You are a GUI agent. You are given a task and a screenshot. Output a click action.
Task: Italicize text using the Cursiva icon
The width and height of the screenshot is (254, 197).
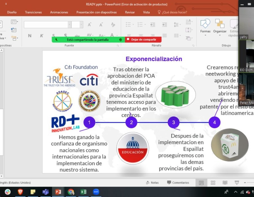41,36
